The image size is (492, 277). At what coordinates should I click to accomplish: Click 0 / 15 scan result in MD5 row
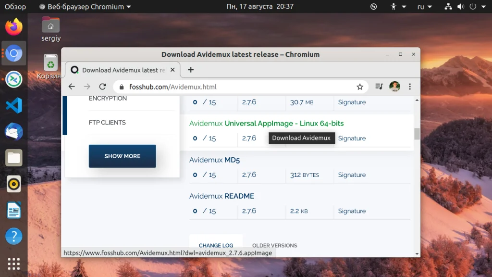point(204,175)
